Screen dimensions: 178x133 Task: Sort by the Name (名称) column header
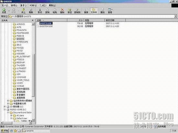tap(52, 20)
